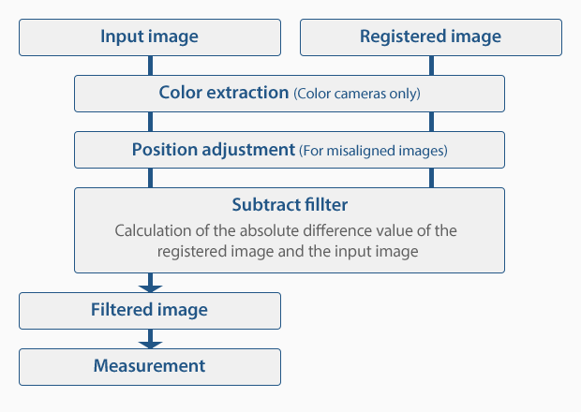
Task: Select the Position adjustment step box
Action: [x=290, y=150]
